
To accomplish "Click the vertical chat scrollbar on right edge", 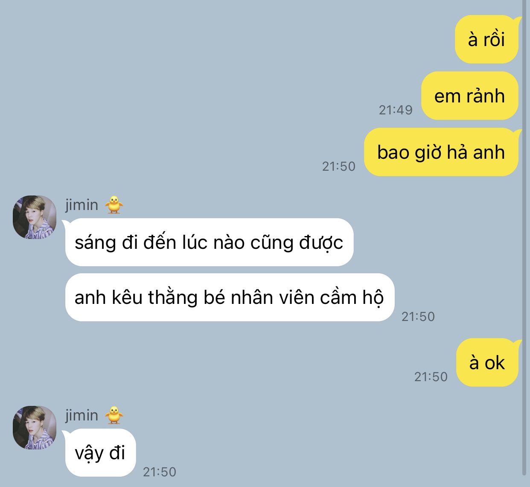I will [524, 237].
